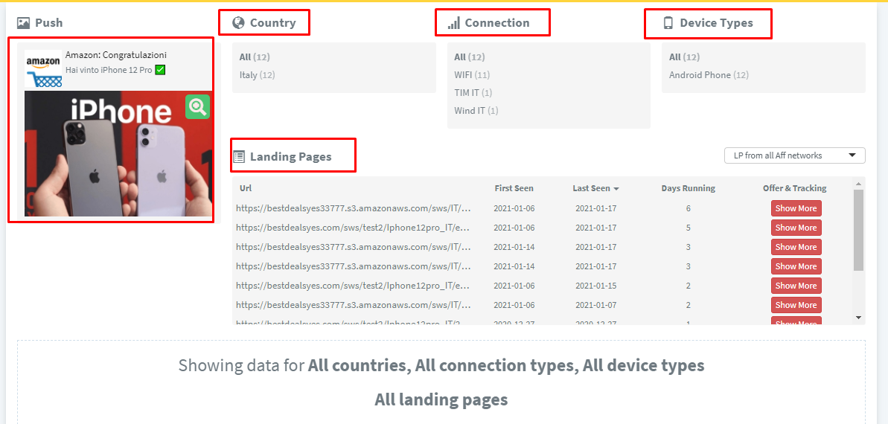Sort table by Days Running column
888x424 pixels.
[x=688, y=188]
